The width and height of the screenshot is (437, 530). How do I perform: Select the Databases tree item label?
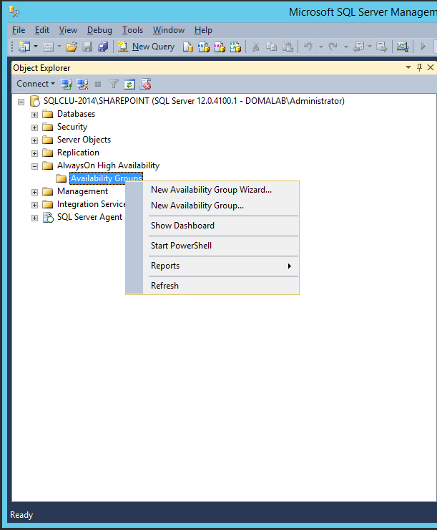tap(77, 114)
